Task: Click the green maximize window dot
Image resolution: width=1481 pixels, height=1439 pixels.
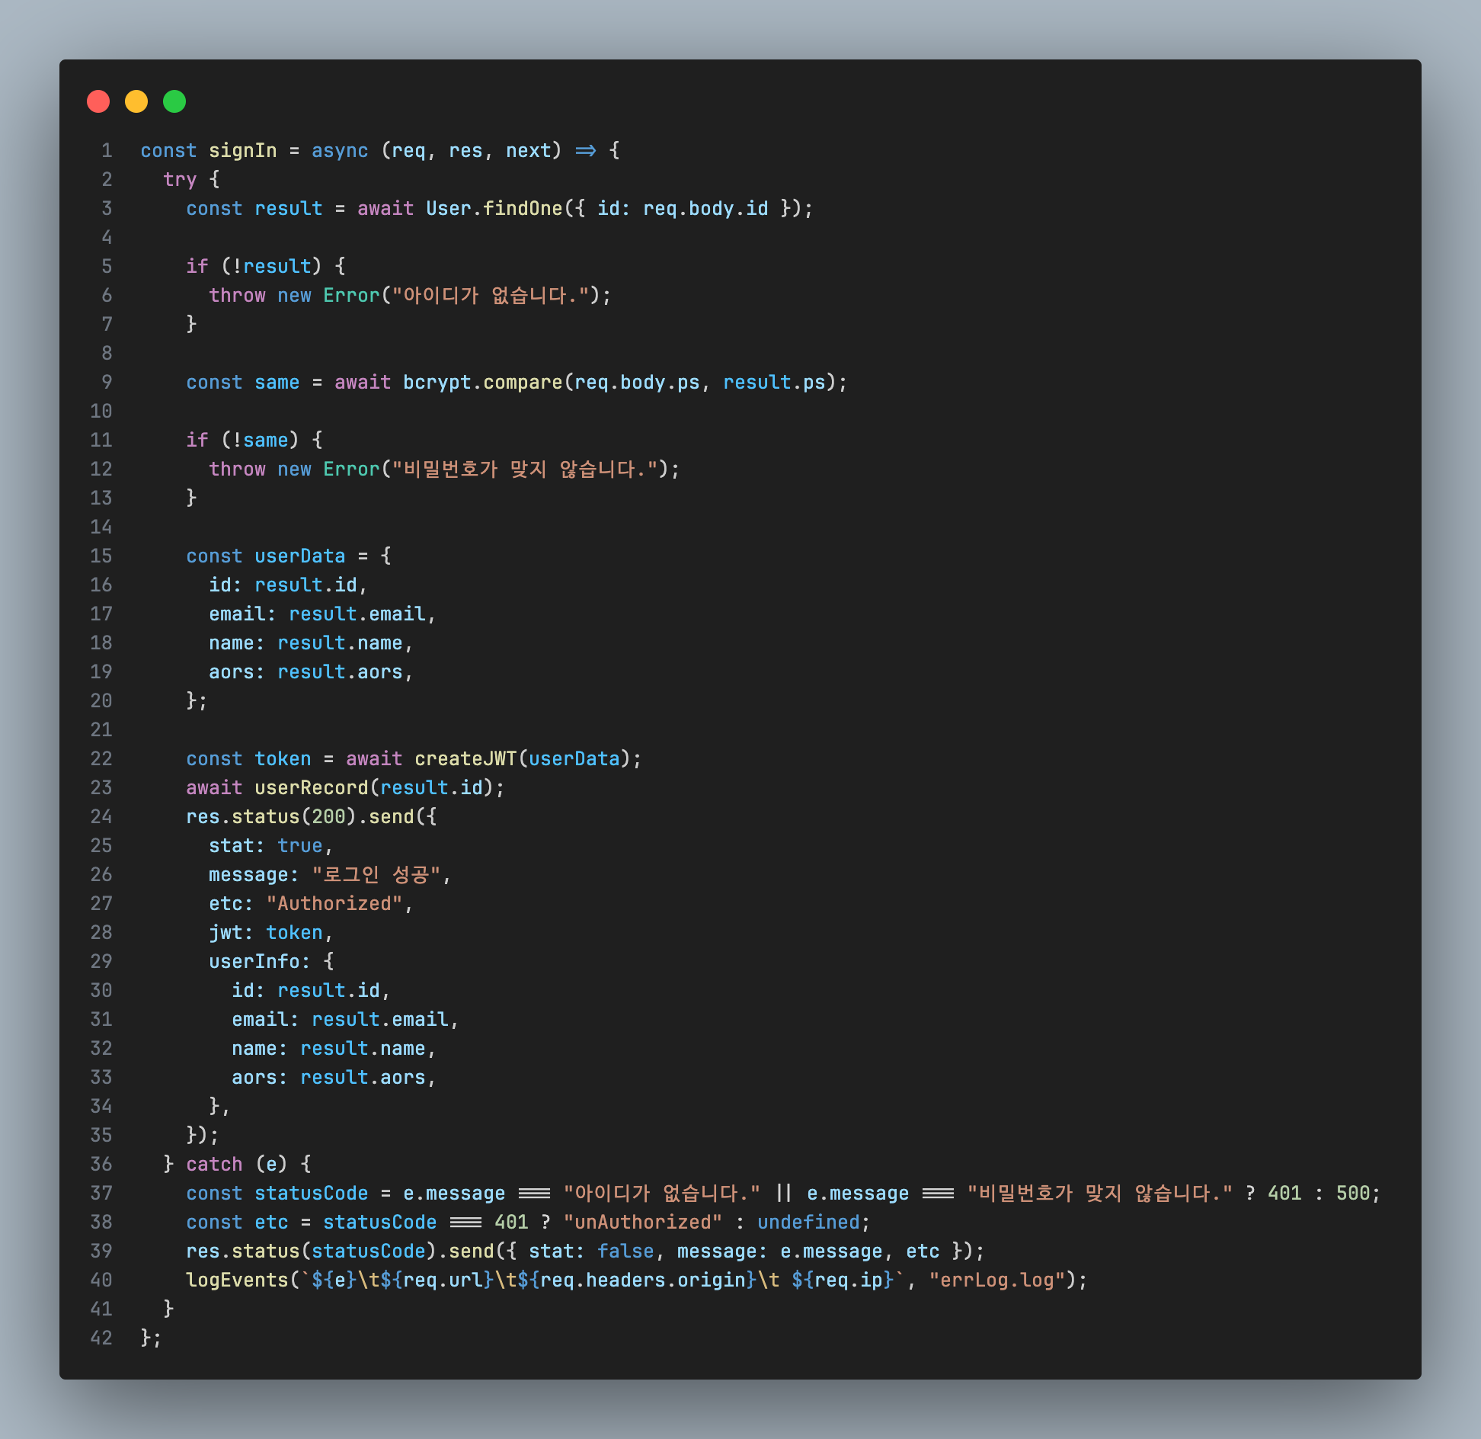Action: (174, 101)
